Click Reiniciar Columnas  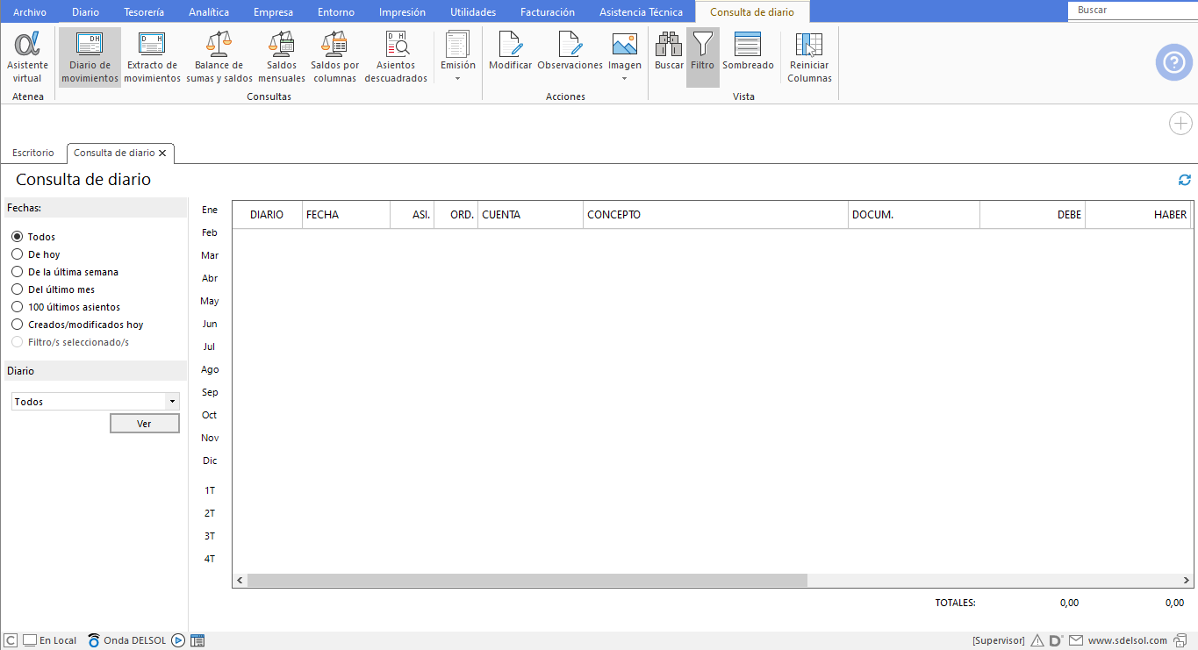point(809,58)
